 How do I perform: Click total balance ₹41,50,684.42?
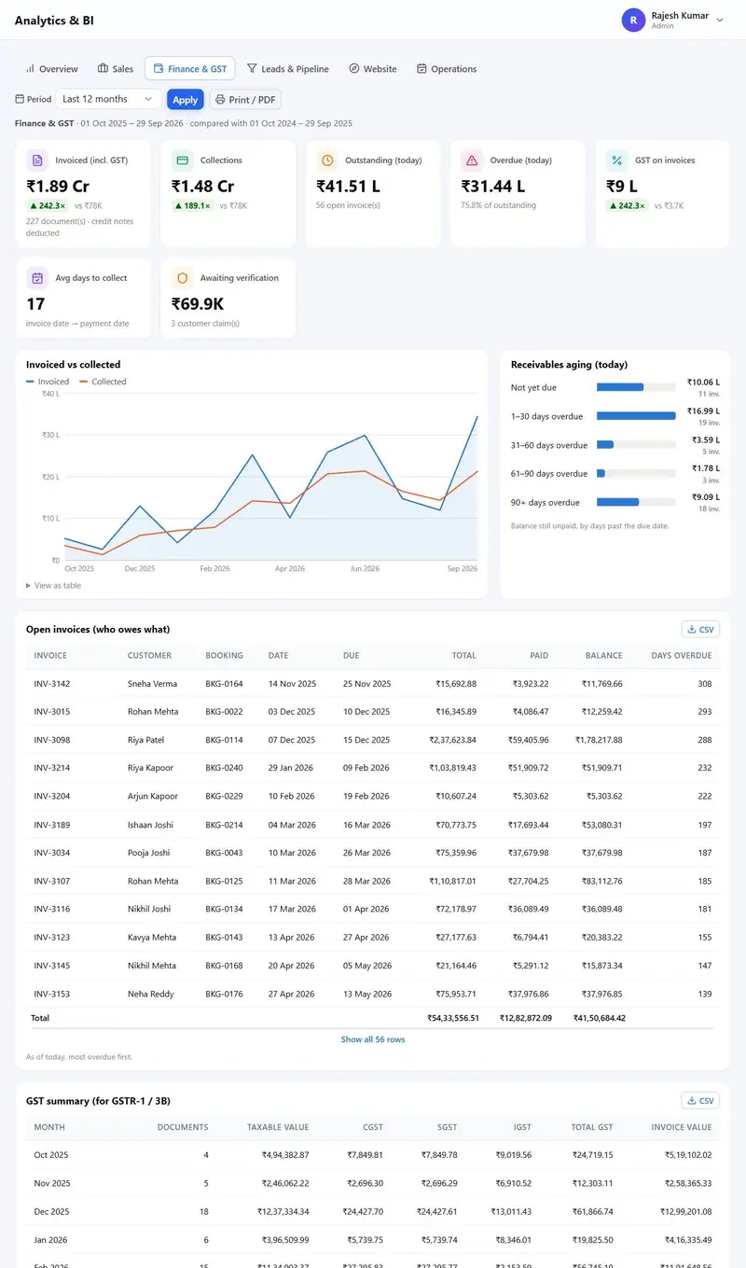tap(600, 1018)
